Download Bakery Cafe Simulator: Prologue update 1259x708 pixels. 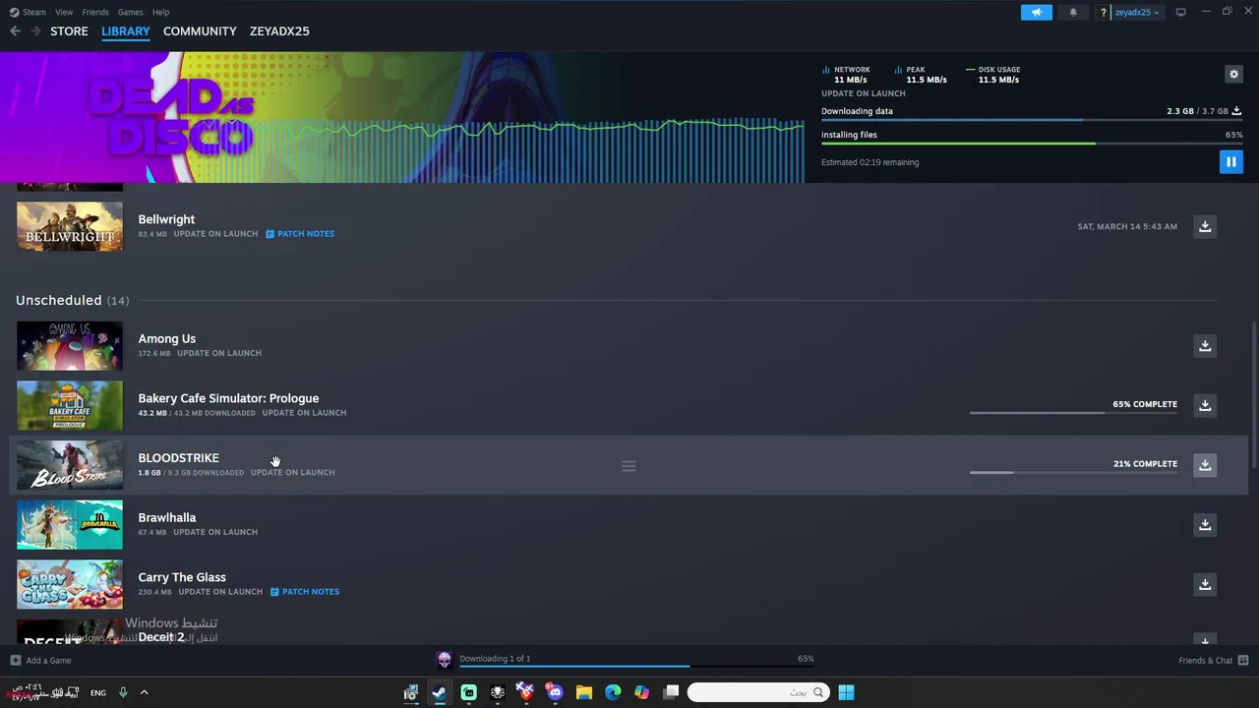coord(1205,405)
